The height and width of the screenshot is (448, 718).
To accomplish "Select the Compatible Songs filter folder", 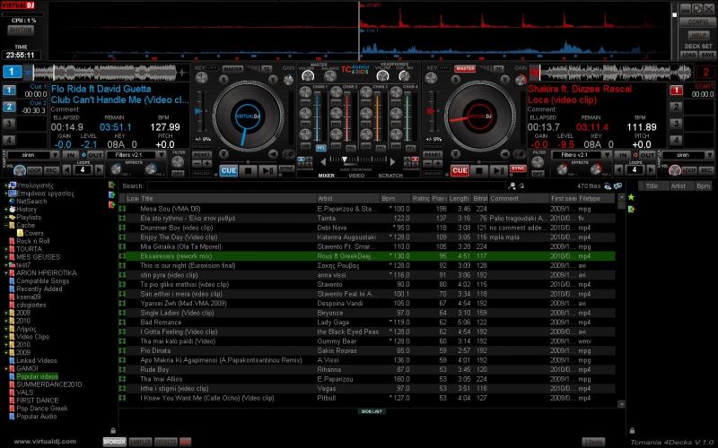I will tap(42, 281).
